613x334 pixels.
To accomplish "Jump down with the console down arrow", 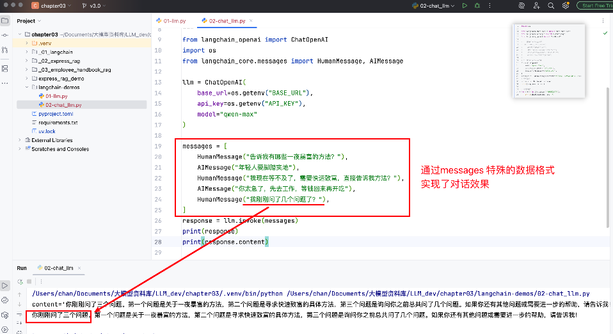I will [20, 305].
